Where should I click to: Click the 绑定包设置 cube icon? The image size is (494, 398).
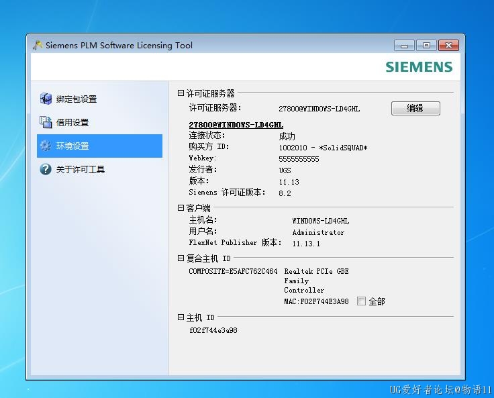(46, 99)
